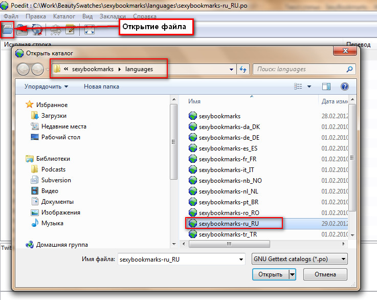The height and width of the screenshot is (300, 377).
Task: Select file sexybookmarks-de_DE
Action: 224,138
